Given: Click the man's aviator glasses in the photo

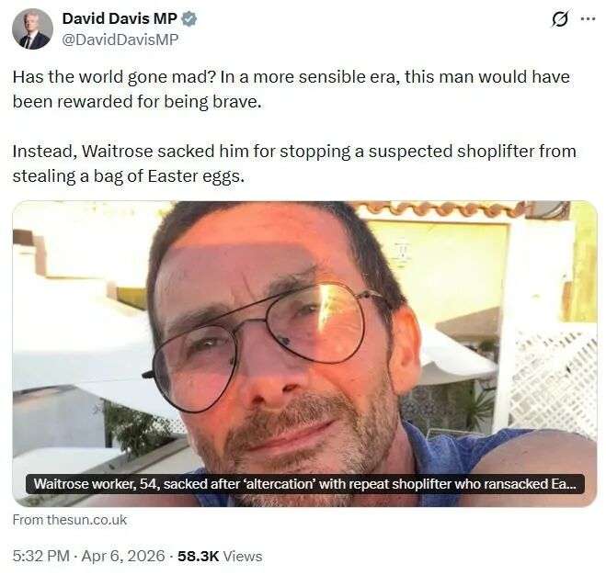Looking at the screenshot, I should (x=263, y=345).
